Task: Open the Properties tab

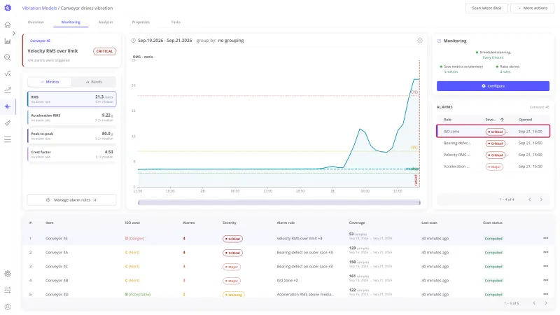Action: click(141, 22)
